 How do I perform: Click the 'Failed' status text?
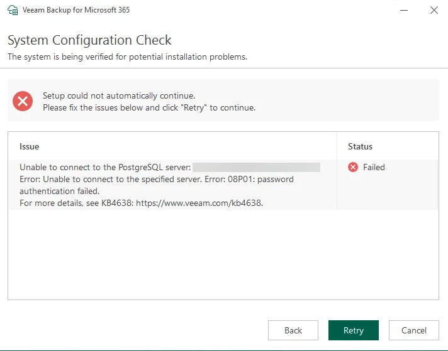374,167
